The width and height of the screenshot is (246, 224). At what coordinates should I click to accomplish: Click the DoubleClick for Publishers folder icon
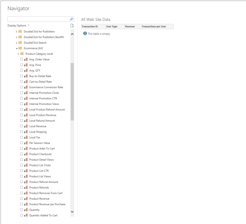coord(20,31)
